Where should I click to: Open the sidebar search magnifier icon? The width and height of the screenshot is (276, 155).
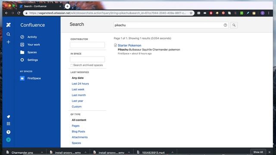tap(8, 34)
